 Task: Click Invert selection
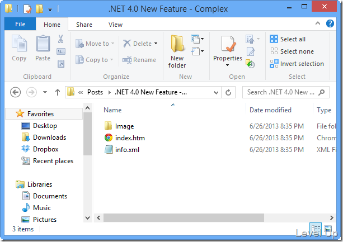pyautogui.click(x=297, y=64)
